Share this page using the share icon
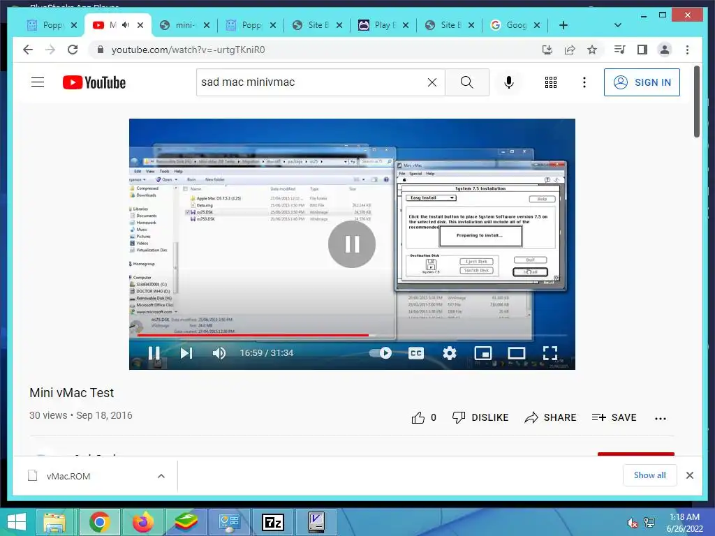 570,50
